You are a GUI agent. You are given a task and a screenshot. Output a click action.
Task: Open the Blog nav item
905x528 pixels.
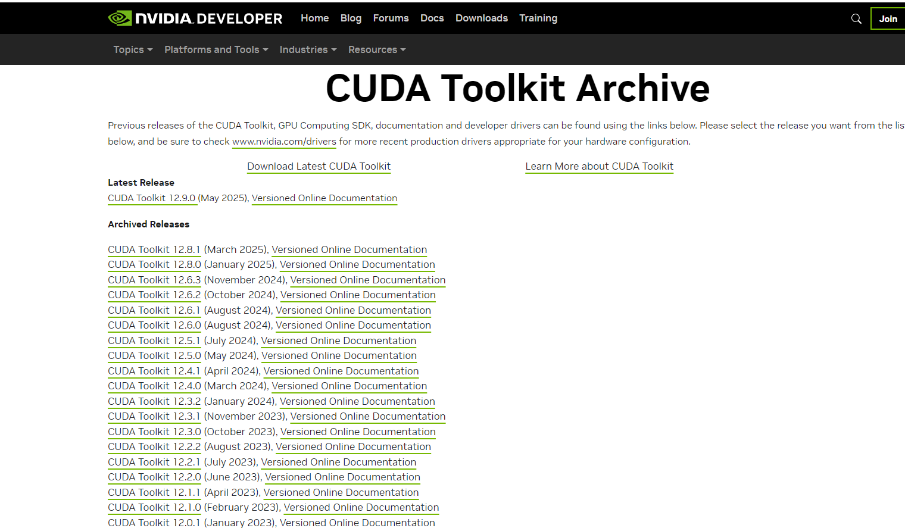[x=351, y=18]
